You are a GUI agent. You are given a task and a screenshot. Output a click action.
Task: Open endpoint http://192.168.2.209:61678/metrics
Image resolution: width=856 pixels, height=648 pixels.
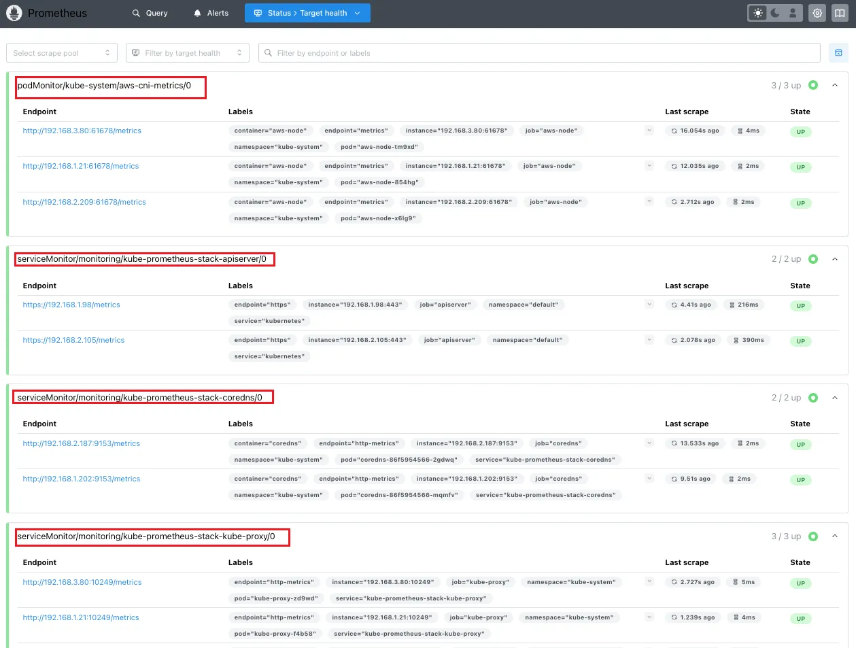pos(84,202)
